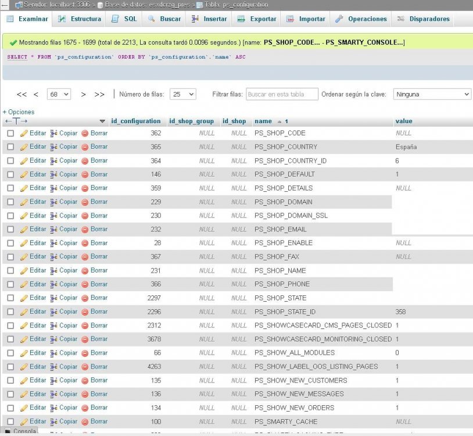Click the filter rows search field
473x436 pixels.
[282, 94]
